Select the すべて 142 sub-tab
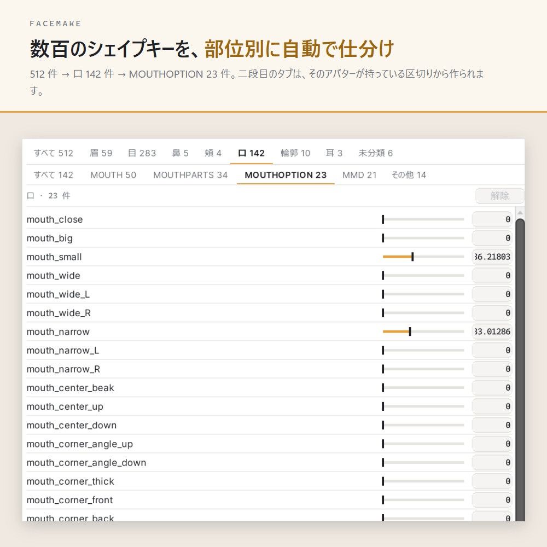 (x=54, y=175)
